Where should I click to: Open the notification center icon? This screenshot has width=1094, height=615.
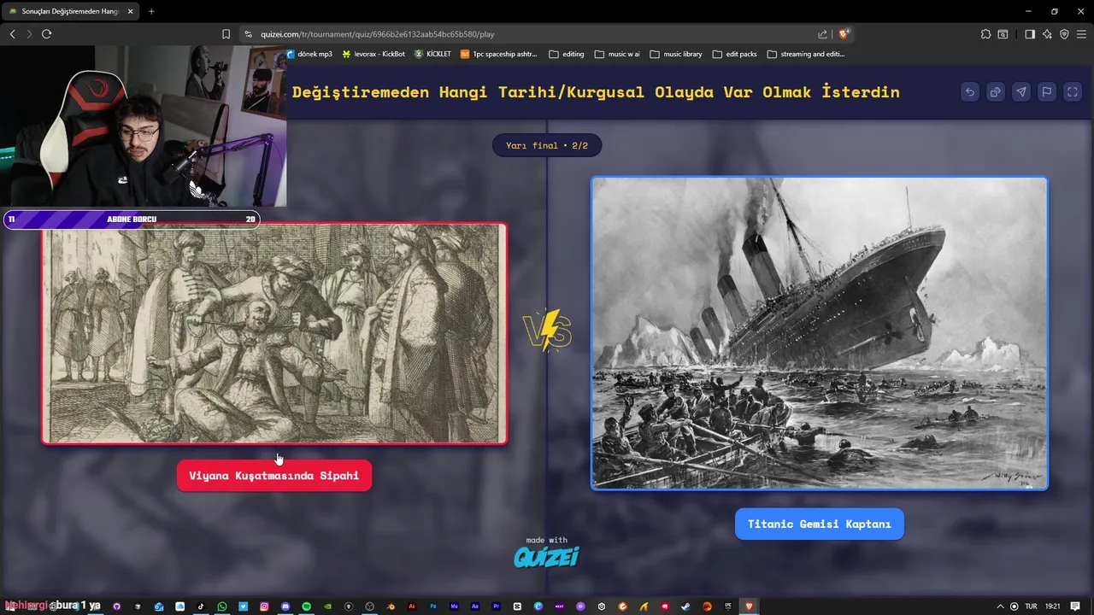(1075, 606)
